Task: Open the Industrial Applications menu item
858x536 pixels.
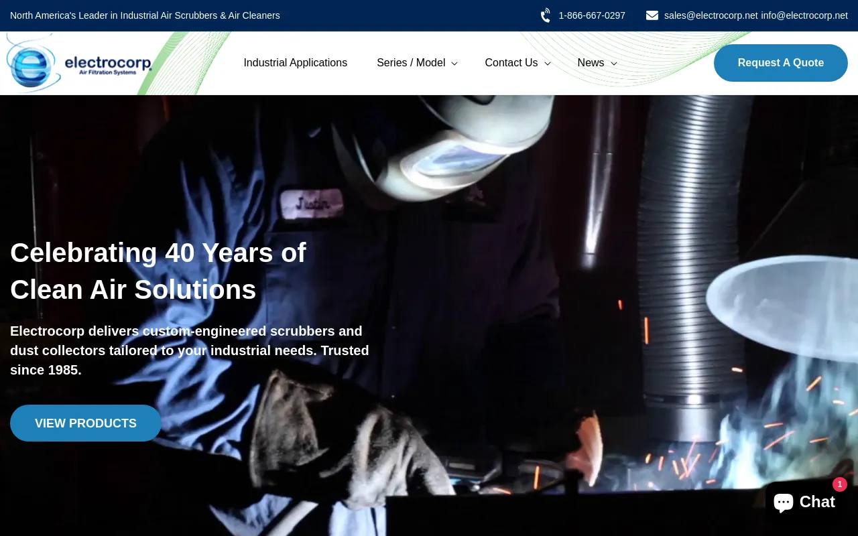Action: (x=295, y=63)
